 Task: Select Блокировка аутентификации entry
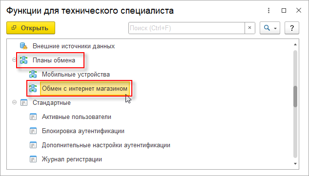tap(83, 131)
